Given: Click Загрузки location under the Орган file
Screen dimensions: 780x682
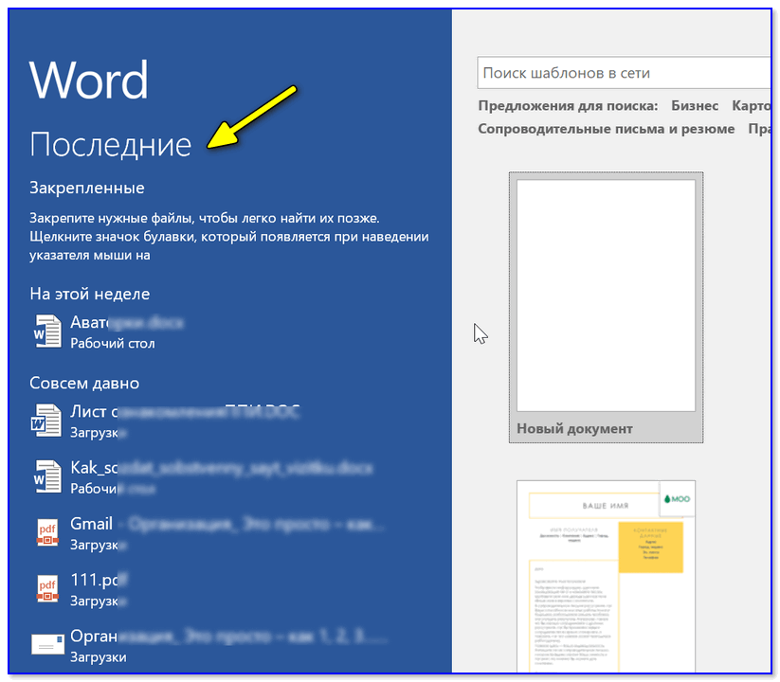Looking at the screenshot, I should point(98,657).
